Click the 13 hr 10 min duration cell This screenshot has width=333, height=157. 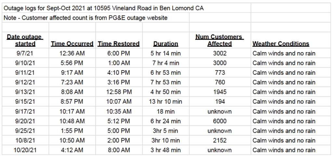coord(166,102)
